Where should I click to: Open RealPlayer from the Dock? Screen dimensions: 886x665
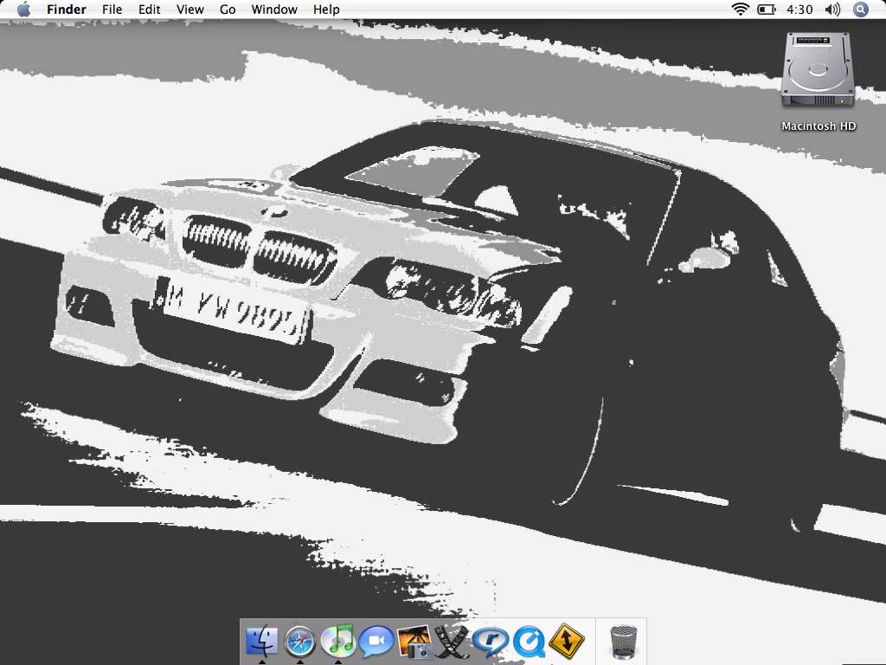tap(491, 642)
